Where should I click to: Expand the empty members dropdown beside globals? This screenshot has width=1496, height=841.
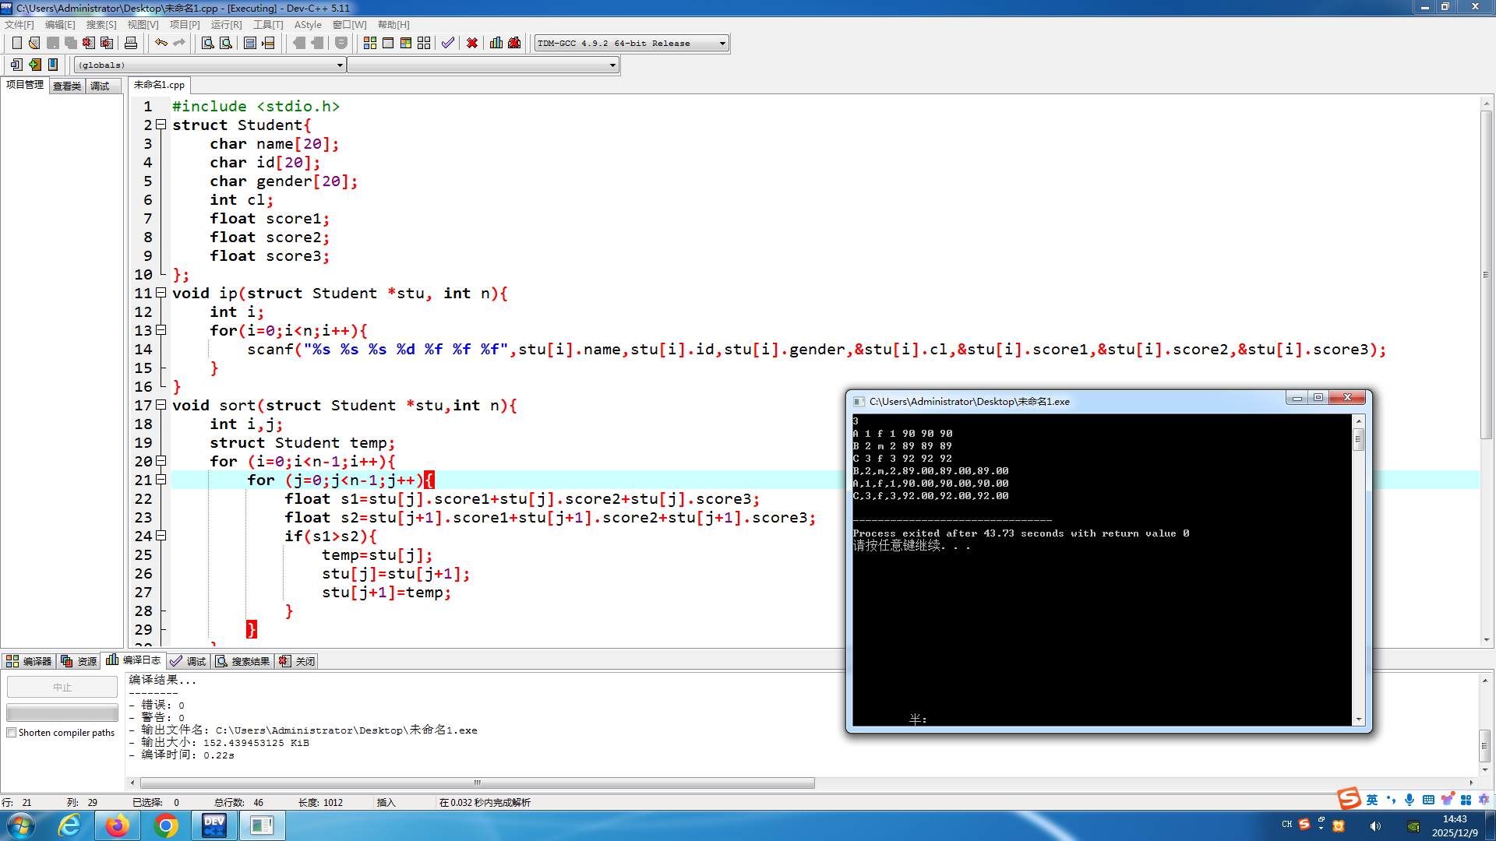[612, 65]
